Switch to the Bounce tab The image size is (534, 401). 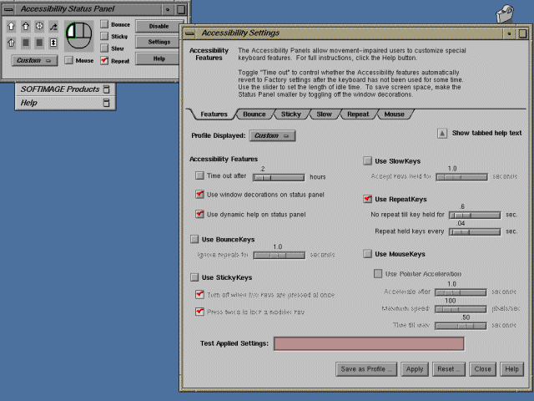click(254, 114)
